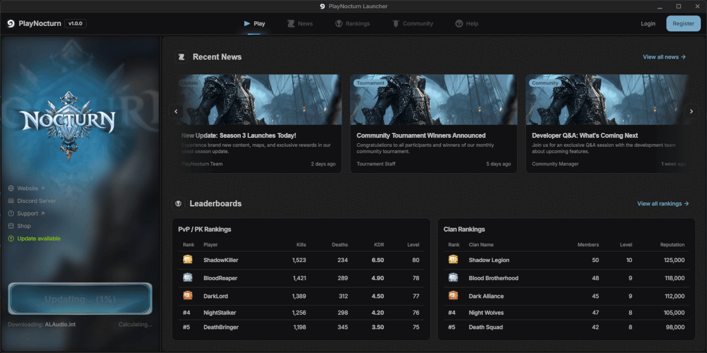Screen dimensions: 707x353
Task: Follow the View all rankings link
Action: click(663, 204)
